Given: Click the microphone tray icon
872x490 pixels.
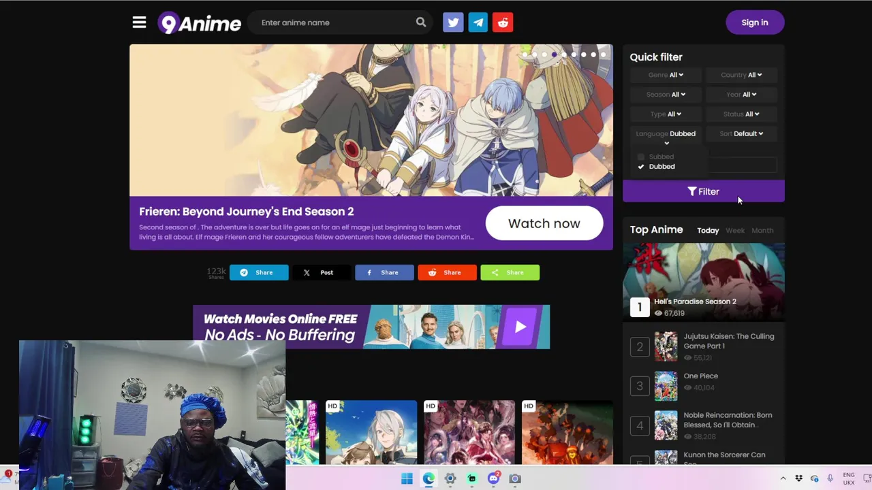Looking at the screenshot, I should click(830, 478).
